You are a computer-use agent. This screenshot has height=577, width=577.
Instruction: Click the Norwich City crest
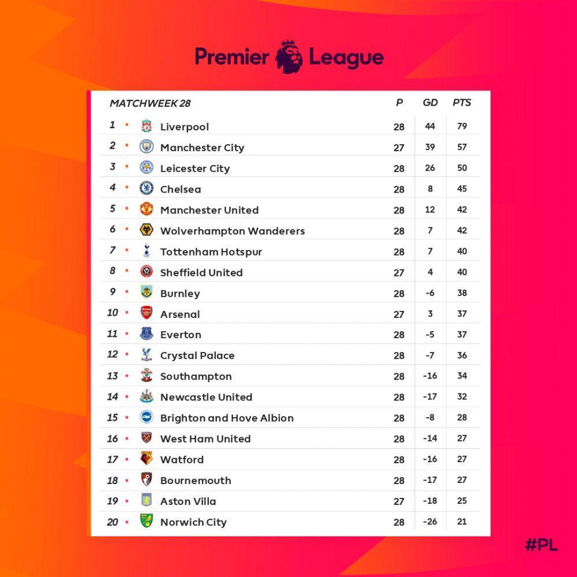coord(147,521)
